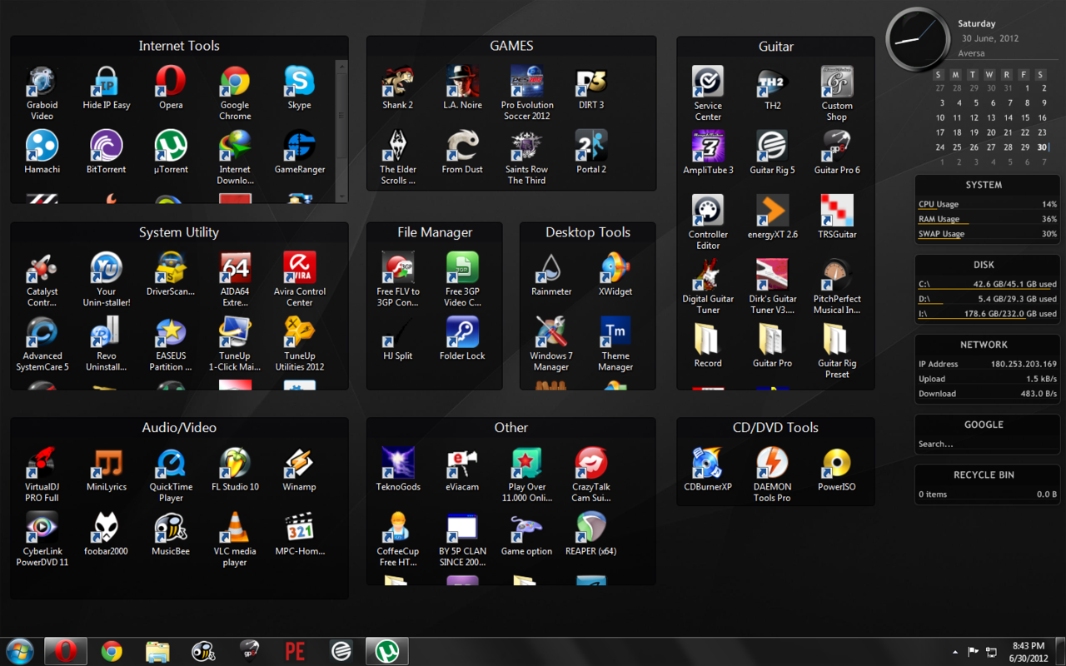Launch Guitar Rig 5 in Guitar fence
Screen dimensions: 1066x666
(x=772, y=152)
